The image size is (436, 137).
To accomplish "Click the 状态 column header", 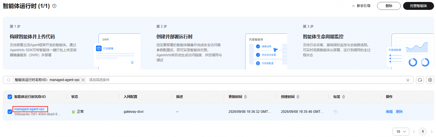I will (75, 97).
